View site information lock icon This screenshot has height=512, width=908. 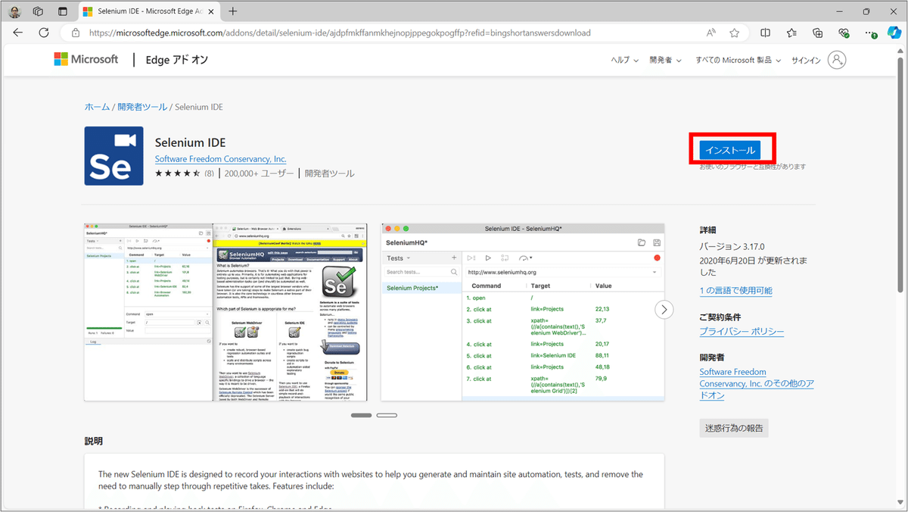click(x=75, y=33)
